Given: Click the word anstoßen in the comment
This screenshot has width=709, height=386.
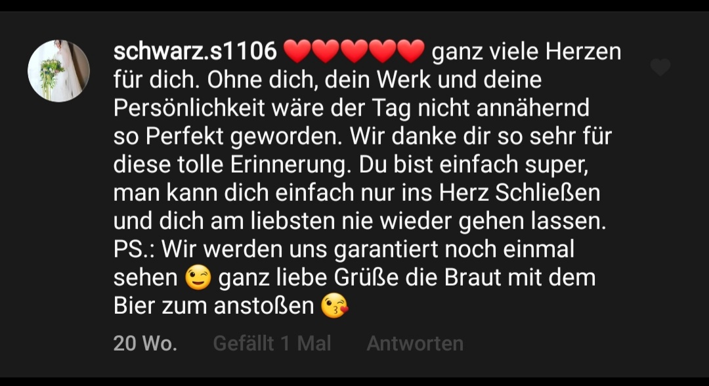Looking at the screenshot, I should 264,305.
